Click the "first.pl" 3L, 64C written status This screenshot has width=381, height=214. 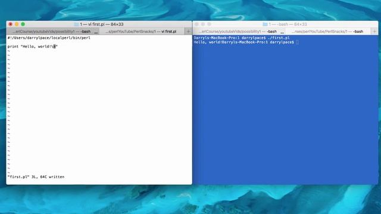click(36, 177)
